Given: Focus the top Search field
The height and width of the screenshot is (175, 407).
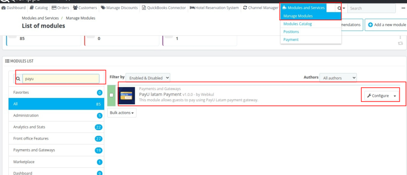Looking at the screenshot, I should 372,8.
